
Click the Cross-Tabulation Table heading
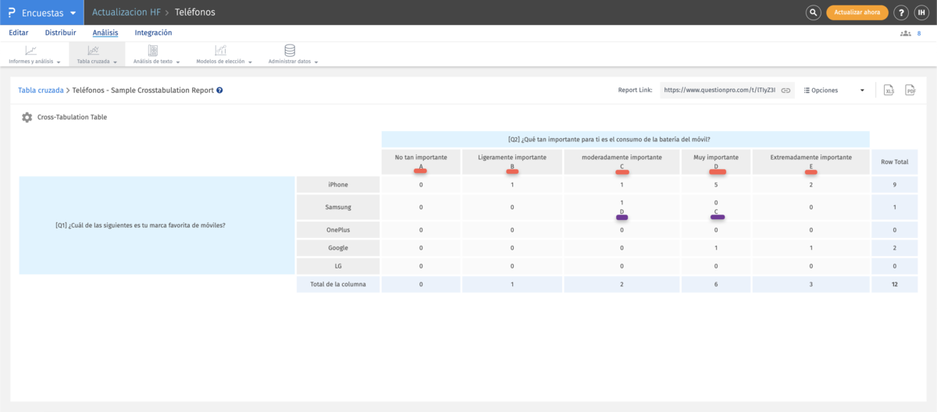coord(72,117)
